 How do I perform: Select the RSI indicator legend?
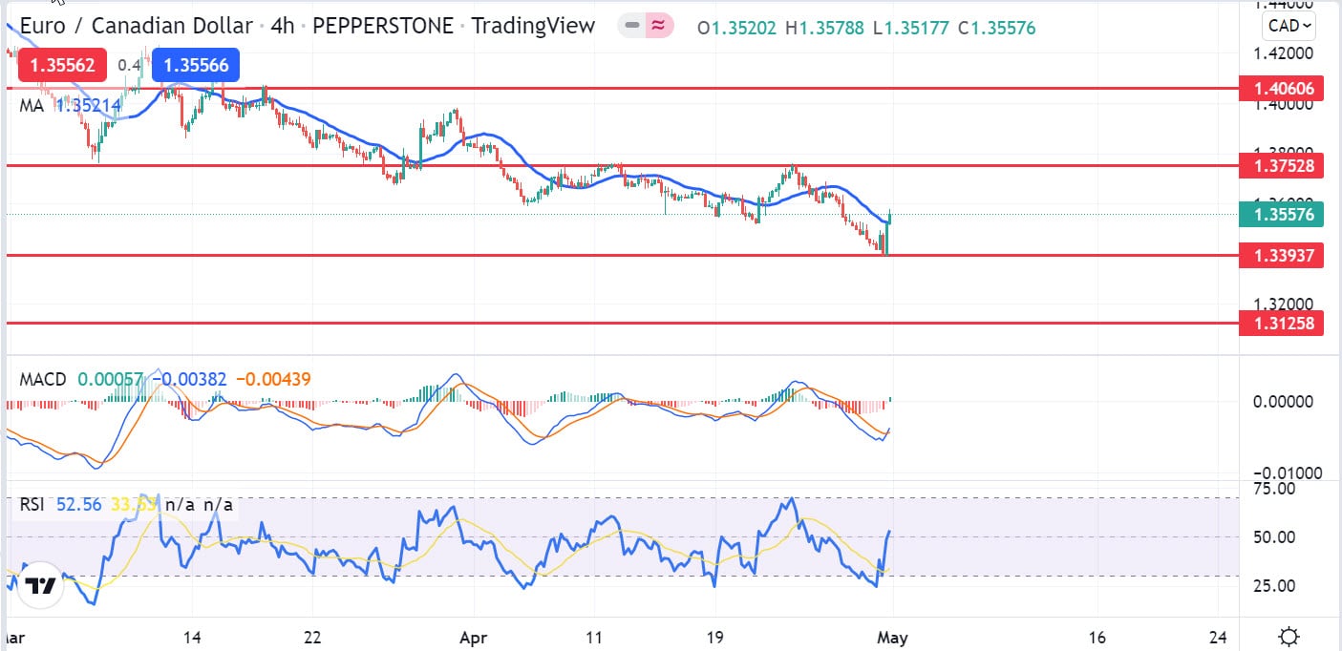point(32,504)
